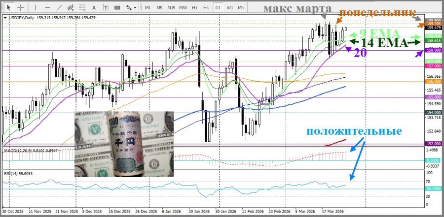Click the 23 Feb 2026 date label

279,212
